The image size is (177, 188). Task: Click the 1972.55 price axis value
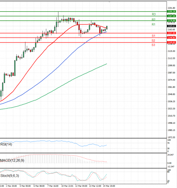click(x=171, y=137)
